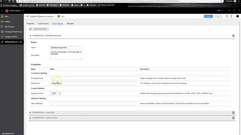241x135 pixels.
Task: Open the Imported bookmarks folder
Action: point(92,5)
